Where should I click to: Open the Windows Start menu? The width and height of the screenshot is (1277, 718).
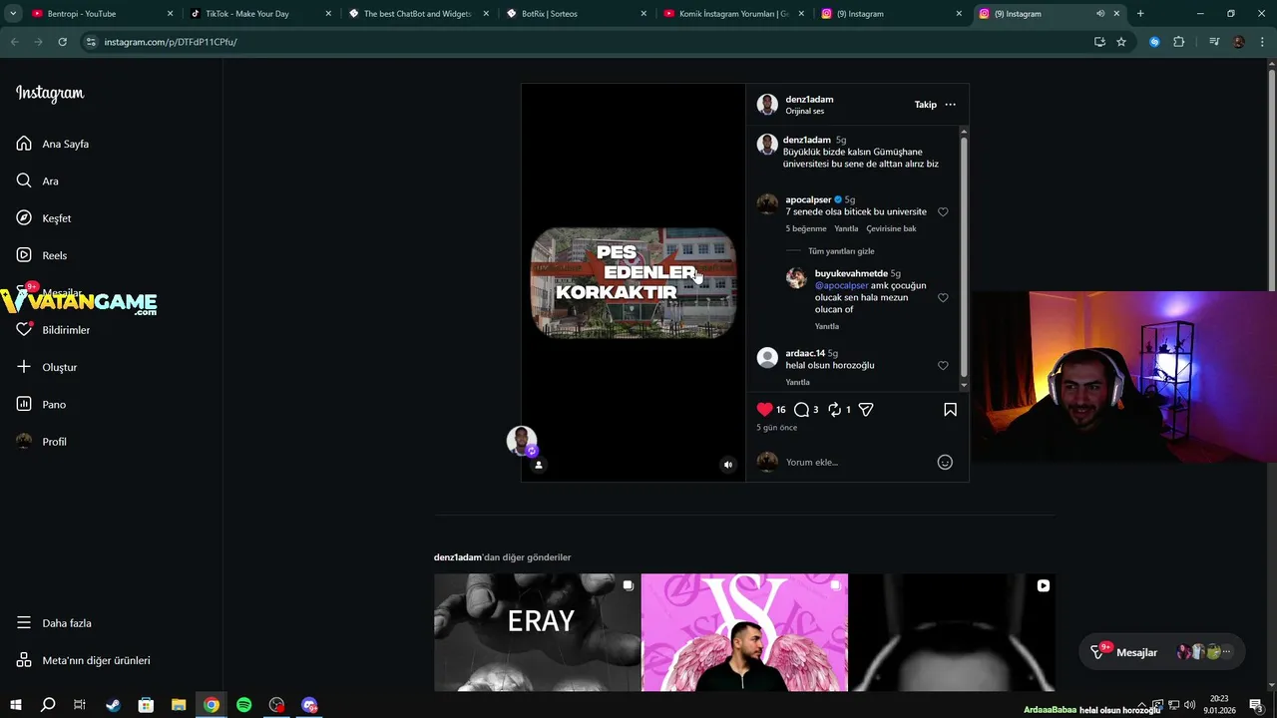15,705
